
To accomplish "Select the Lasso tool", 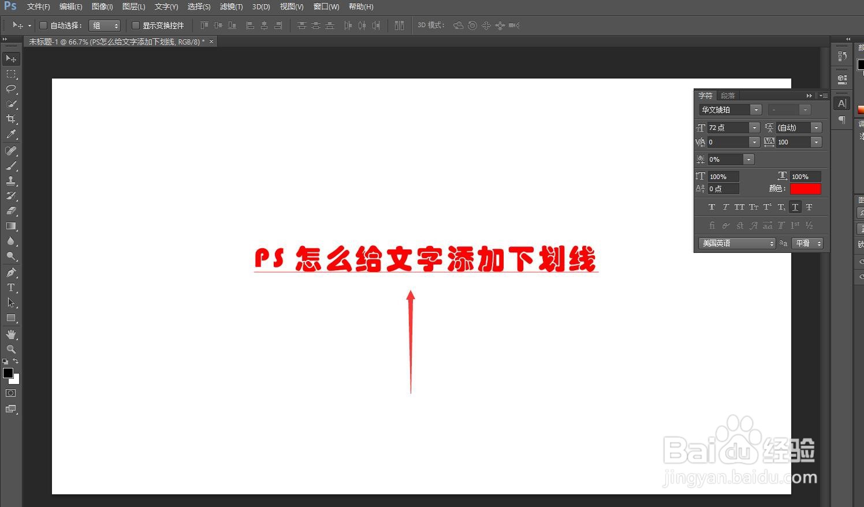I will 10,89.
